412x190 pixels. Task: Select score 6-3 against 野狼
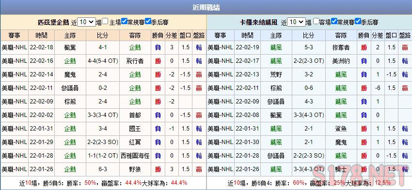click(102, 169)
